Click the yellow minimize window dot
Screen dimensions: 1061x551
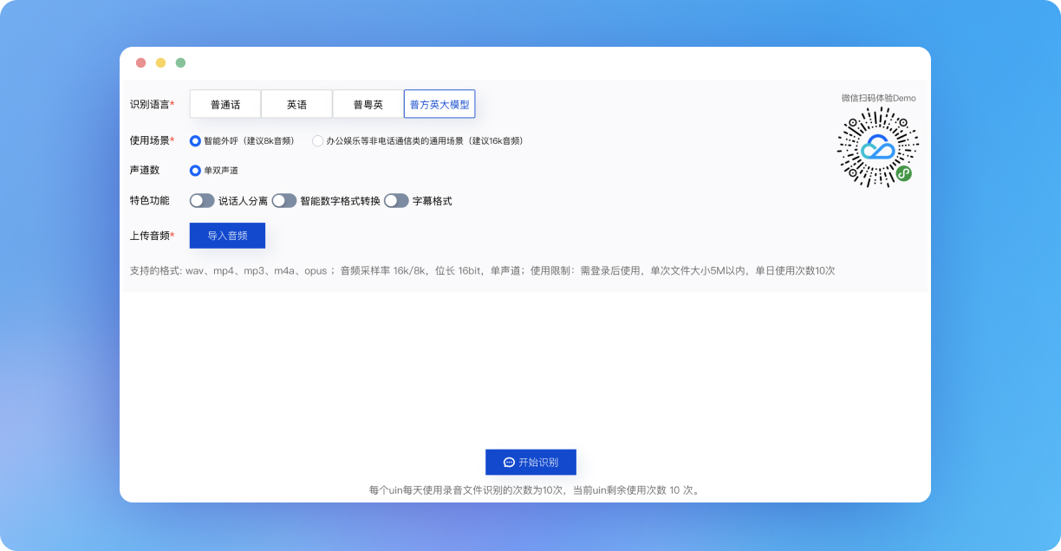point(160,62)
